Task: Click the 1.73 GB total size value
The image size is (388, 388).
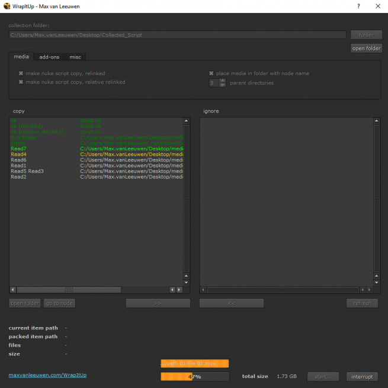Action: pyautogui.click(x=287, y=376)
